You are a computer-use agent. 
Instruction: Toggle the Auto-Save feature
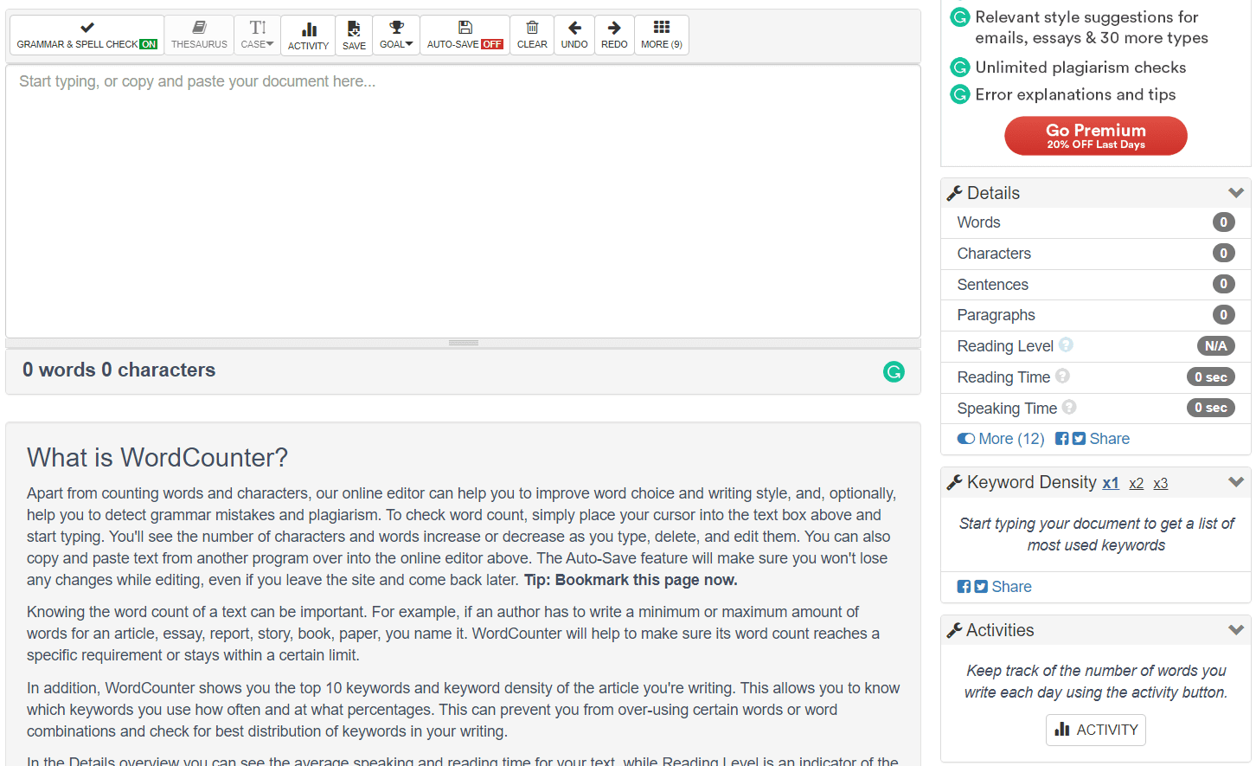click(465, 35)
